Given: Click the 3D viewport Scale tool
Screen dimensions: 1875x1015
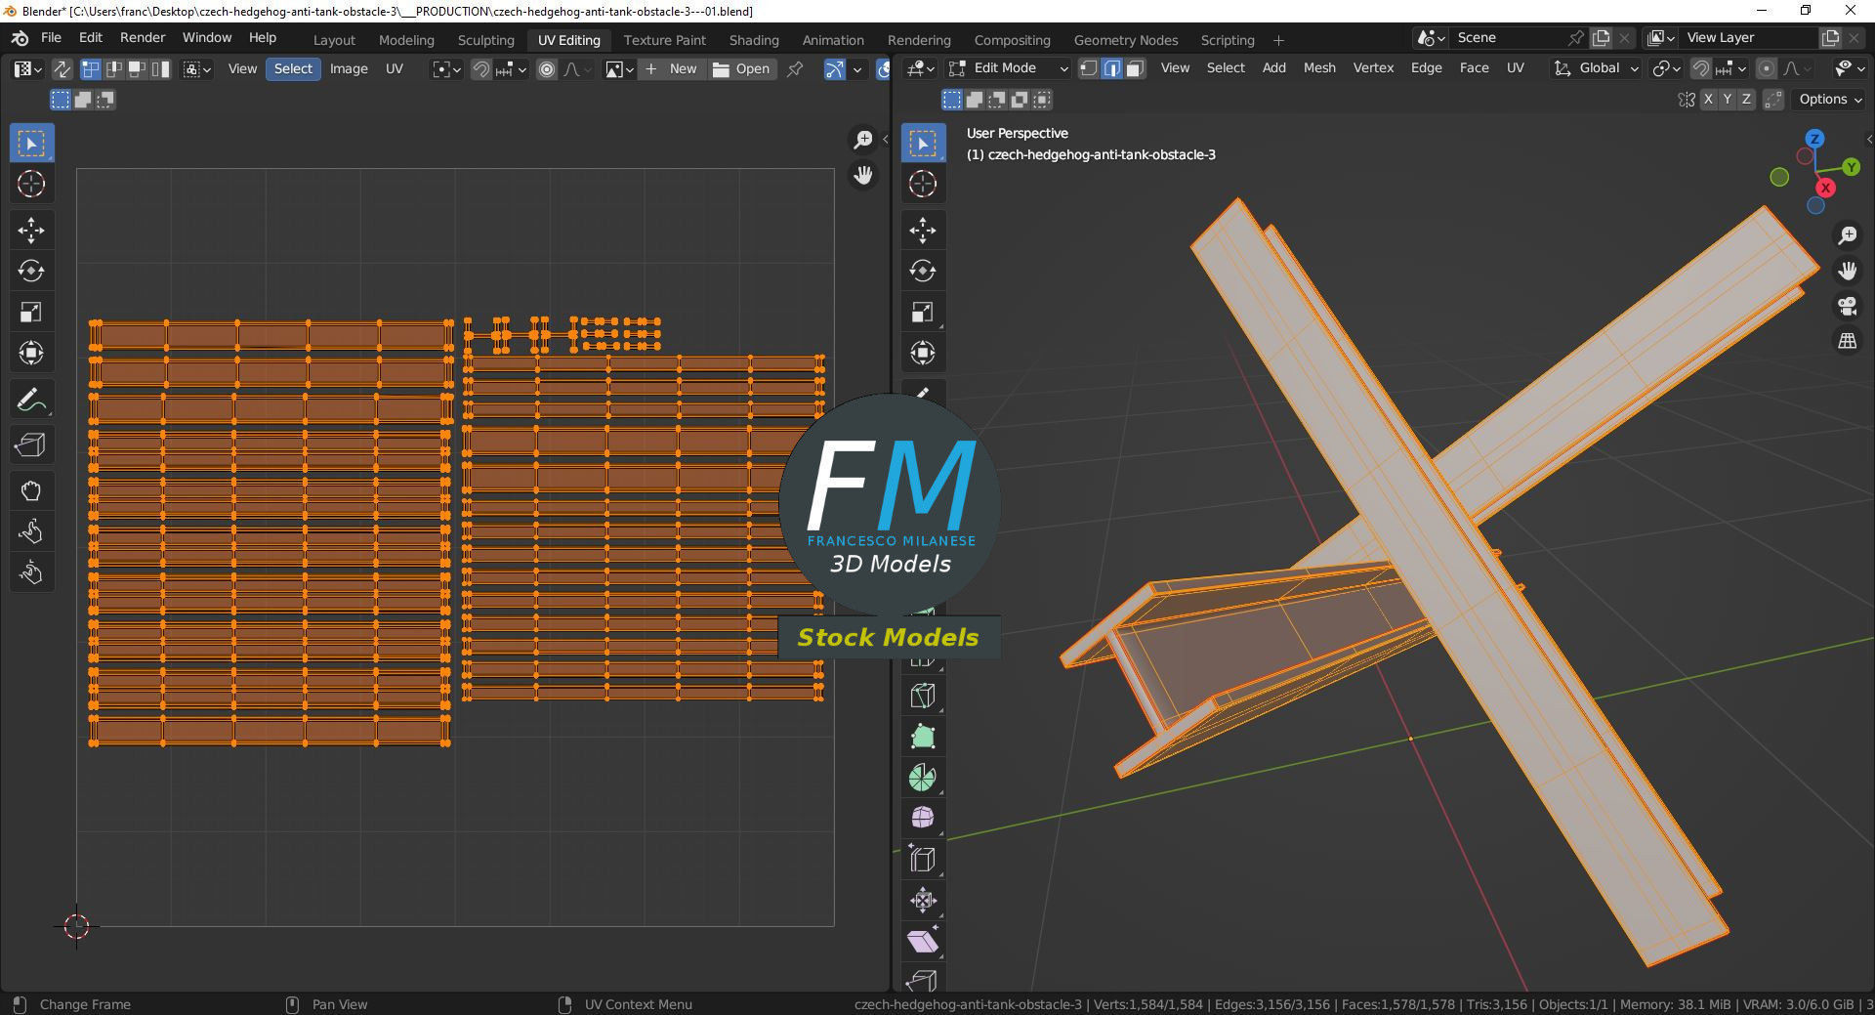Looking at the screenshot, I should [x=923, y=312].
